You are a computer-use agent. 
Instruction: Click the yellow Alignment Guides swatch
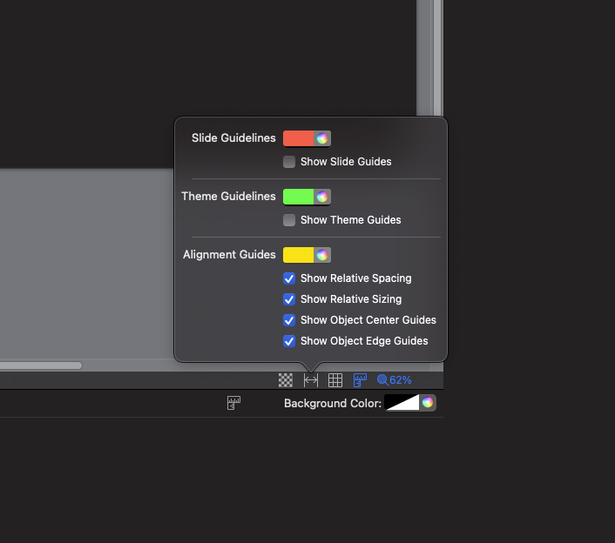point(299,255)
